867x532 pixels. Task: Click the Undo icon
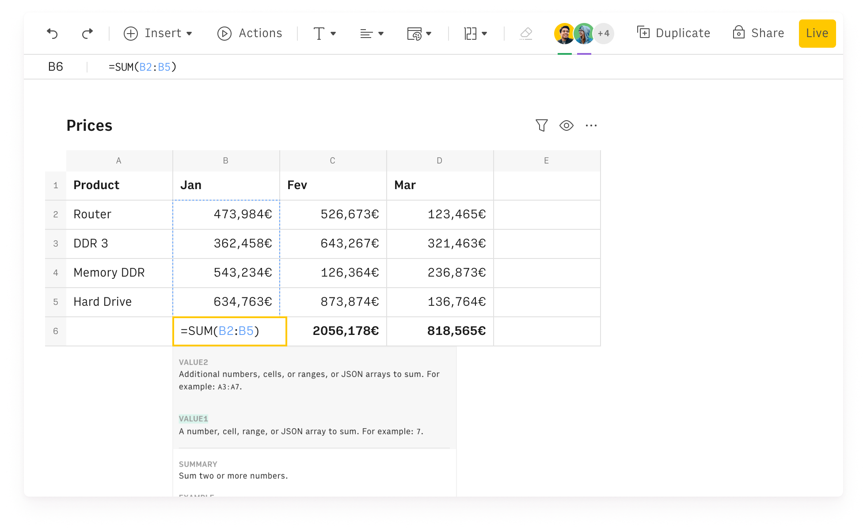pos(52,33)
